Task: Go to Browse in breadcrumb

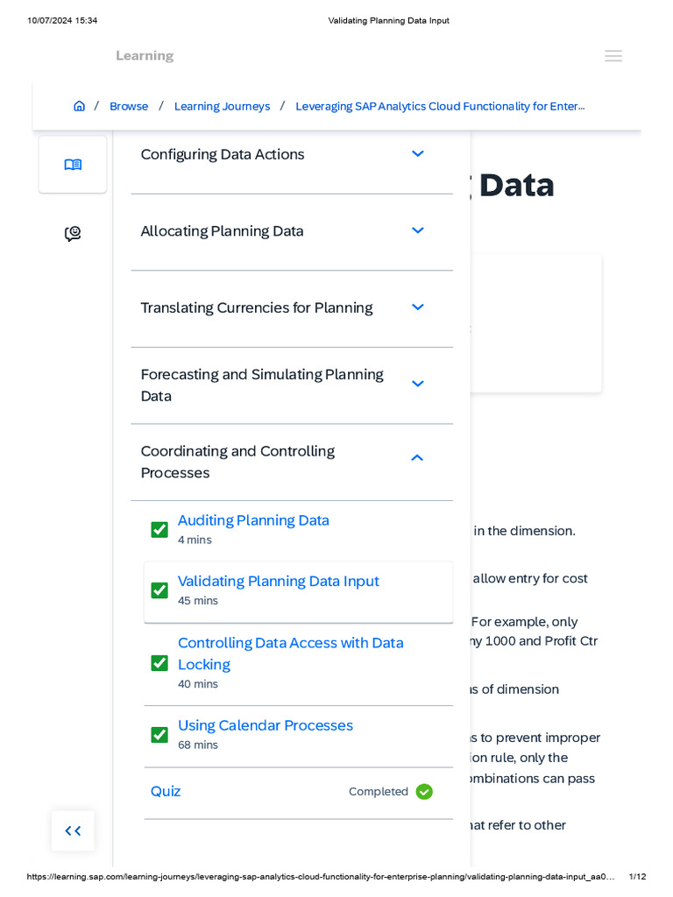Action: click(x=129, y=106)
